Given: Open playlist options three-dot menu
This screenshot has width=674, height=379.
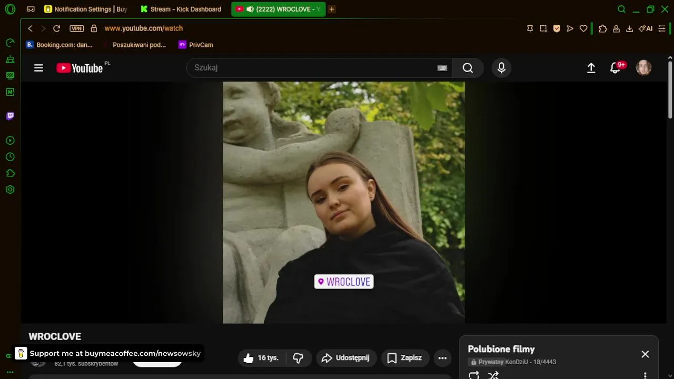Looking at the screenshot, I should [645, 375].
